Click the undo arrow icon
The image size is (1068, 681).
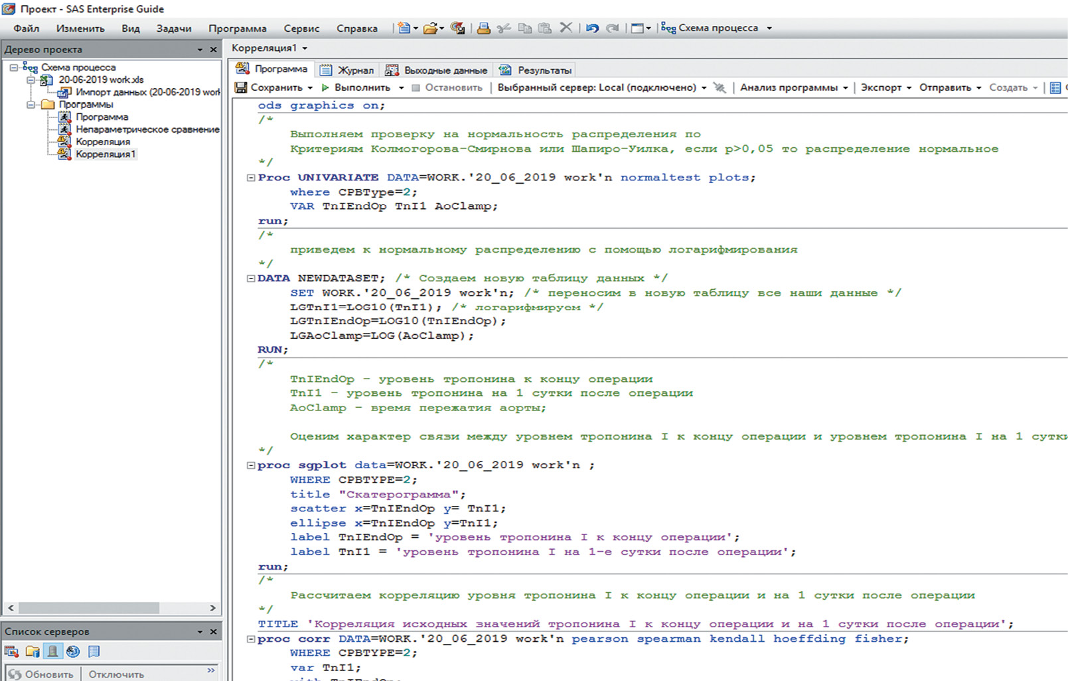tap(592, 28)
